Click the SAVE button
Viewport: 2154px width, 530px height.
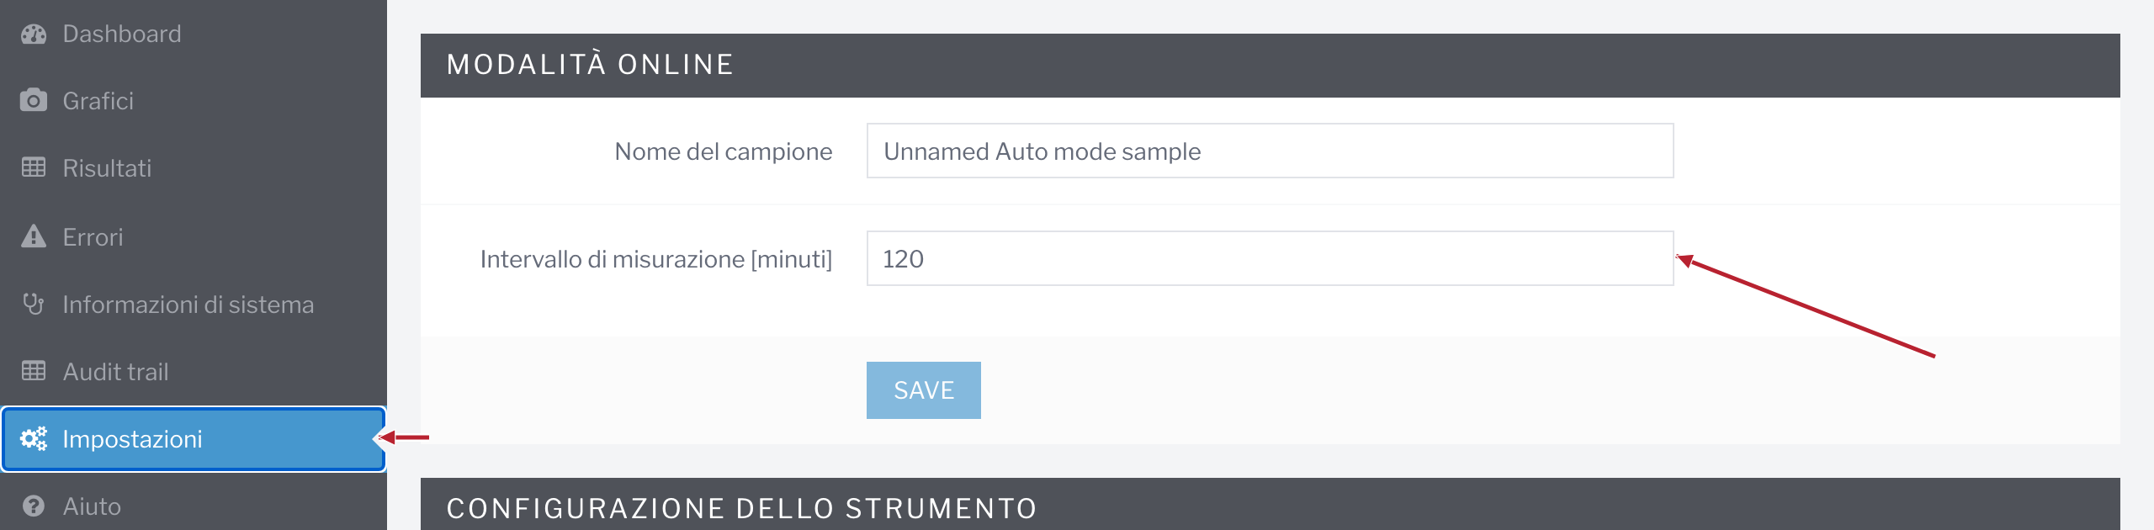pyautogui.click(x=923, y=390)
